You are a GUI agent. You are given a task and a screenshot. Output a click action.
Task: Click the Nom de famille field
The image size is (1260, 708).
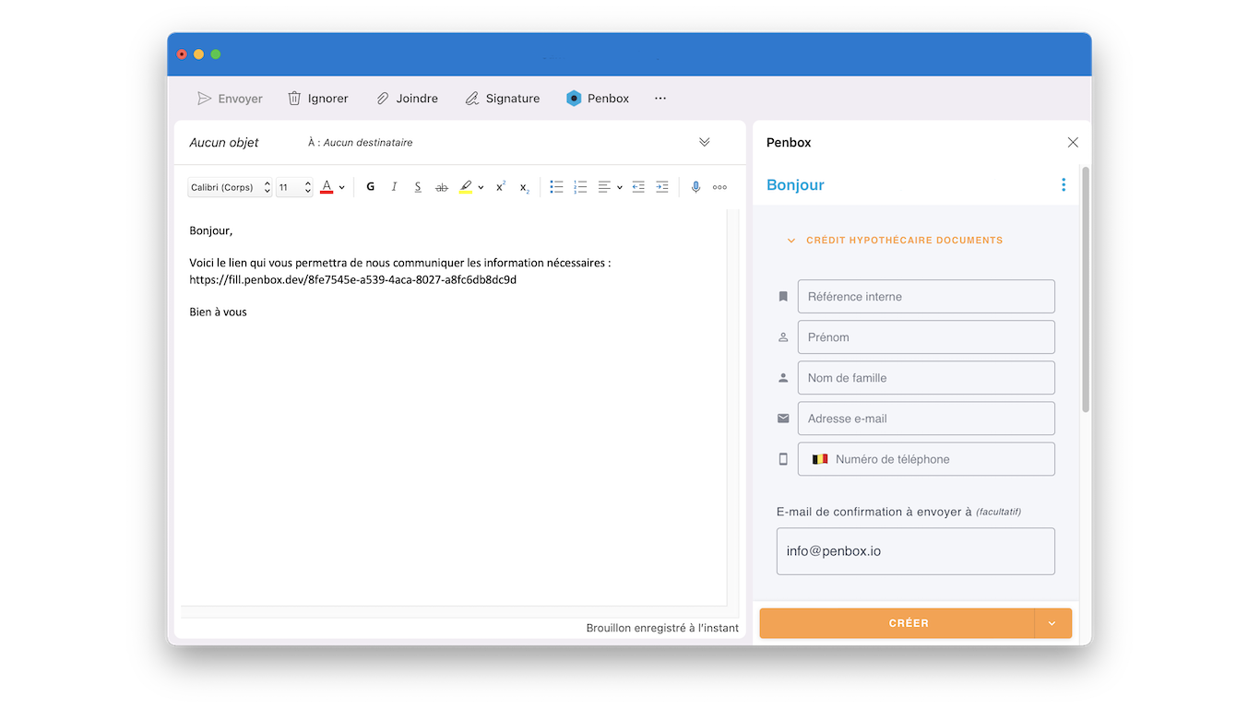coord(926,378)
